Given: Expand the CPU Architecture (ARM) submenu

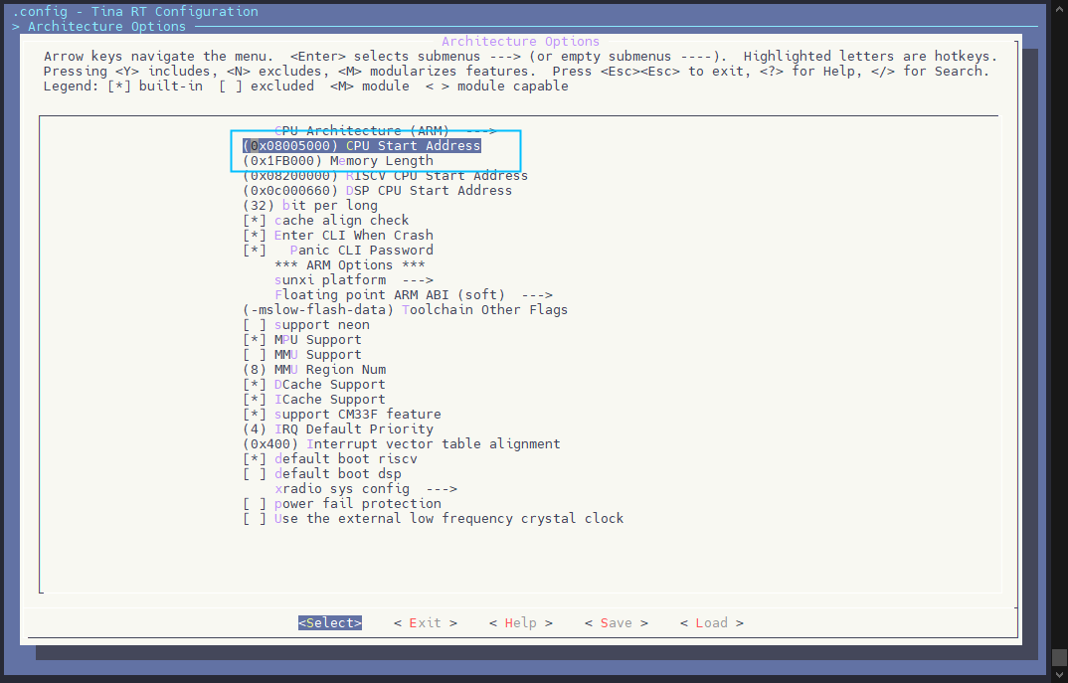Looking at the screenshot, I should [385, 131].
